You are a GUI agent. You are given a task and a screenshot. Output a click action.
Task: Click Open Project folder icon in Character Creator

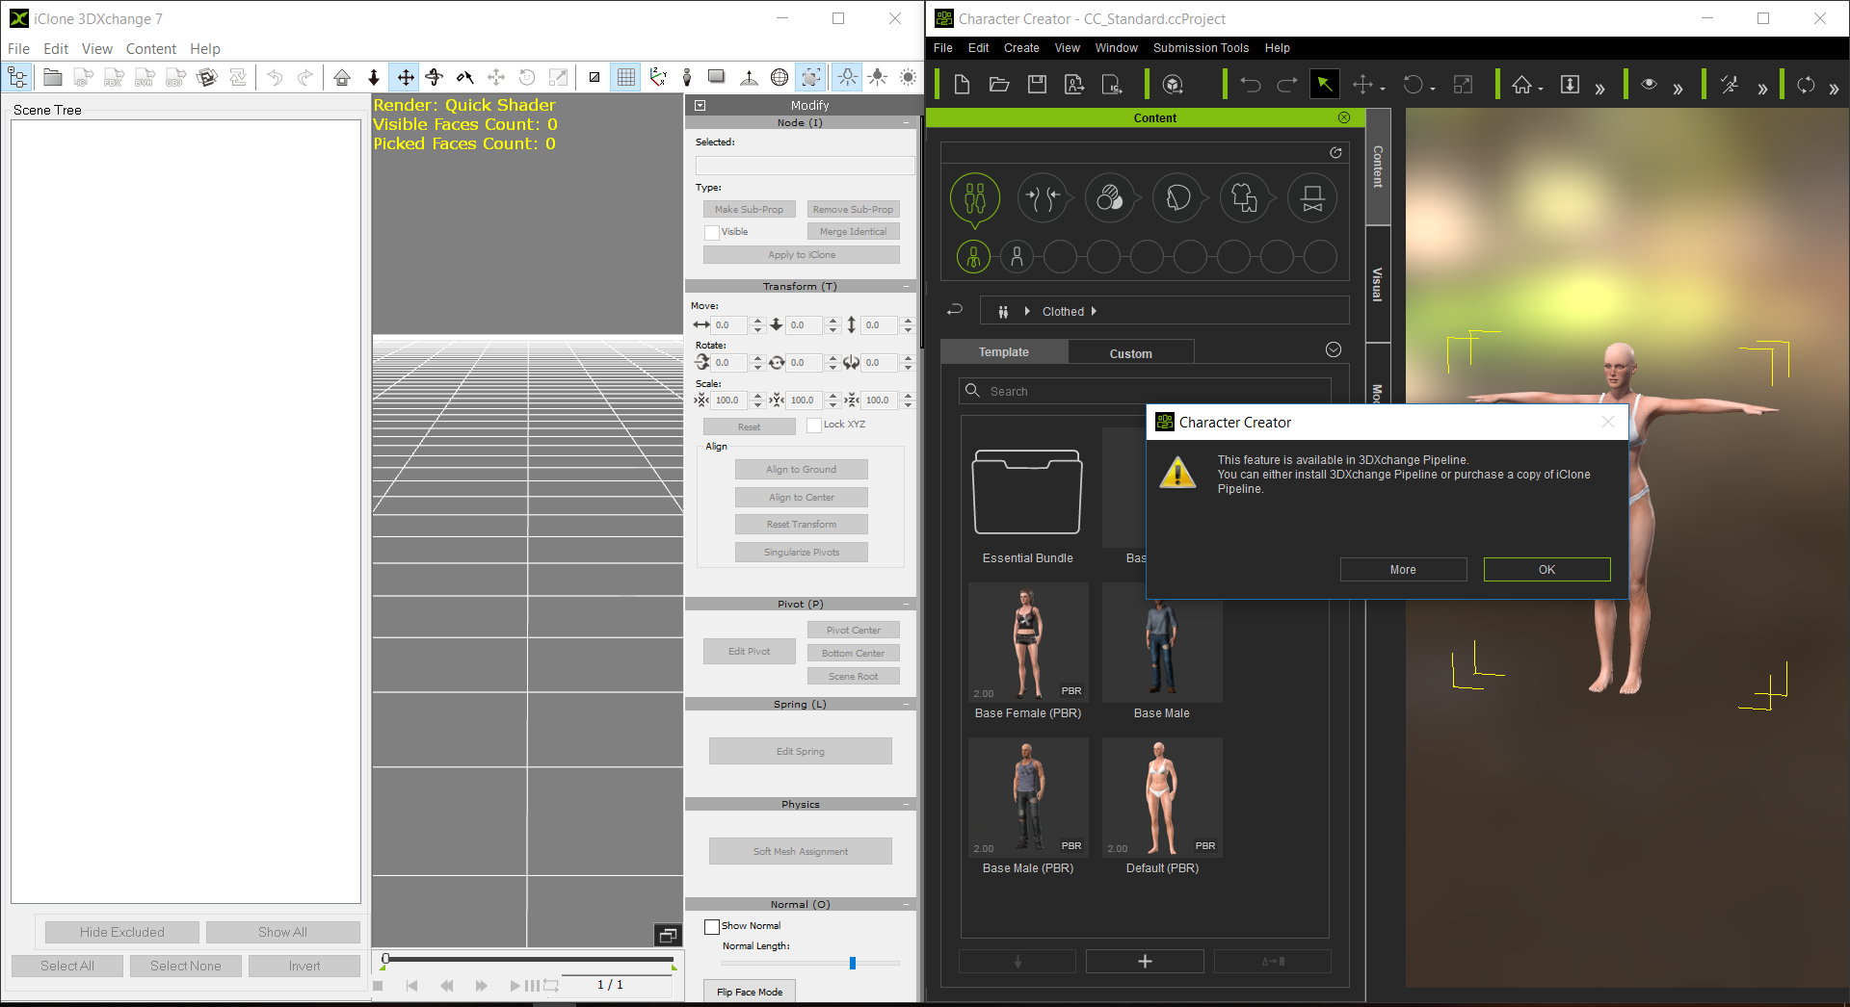(x=999, y=85)
